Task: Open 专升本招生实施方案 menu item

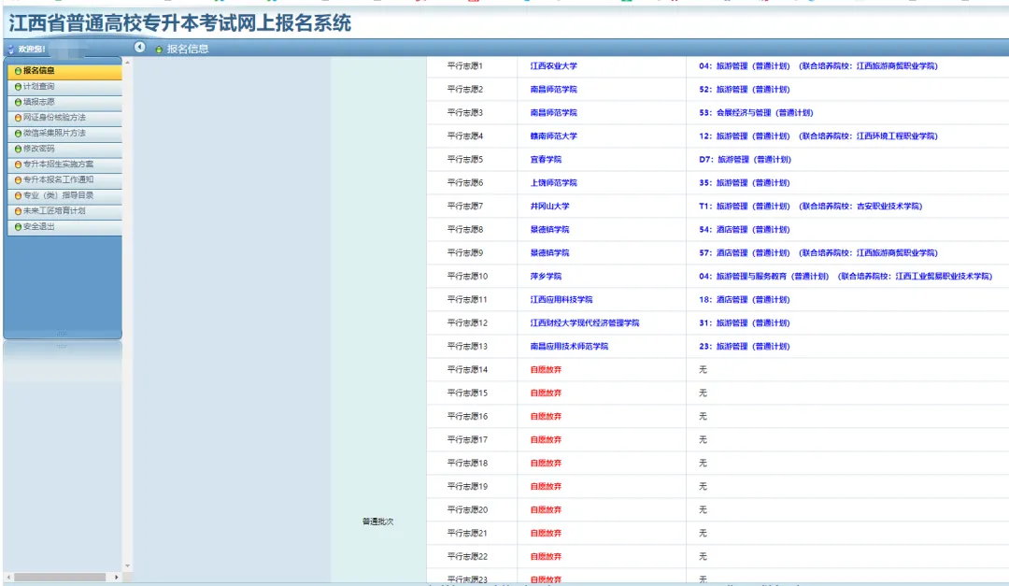Action: coord(64,164)
